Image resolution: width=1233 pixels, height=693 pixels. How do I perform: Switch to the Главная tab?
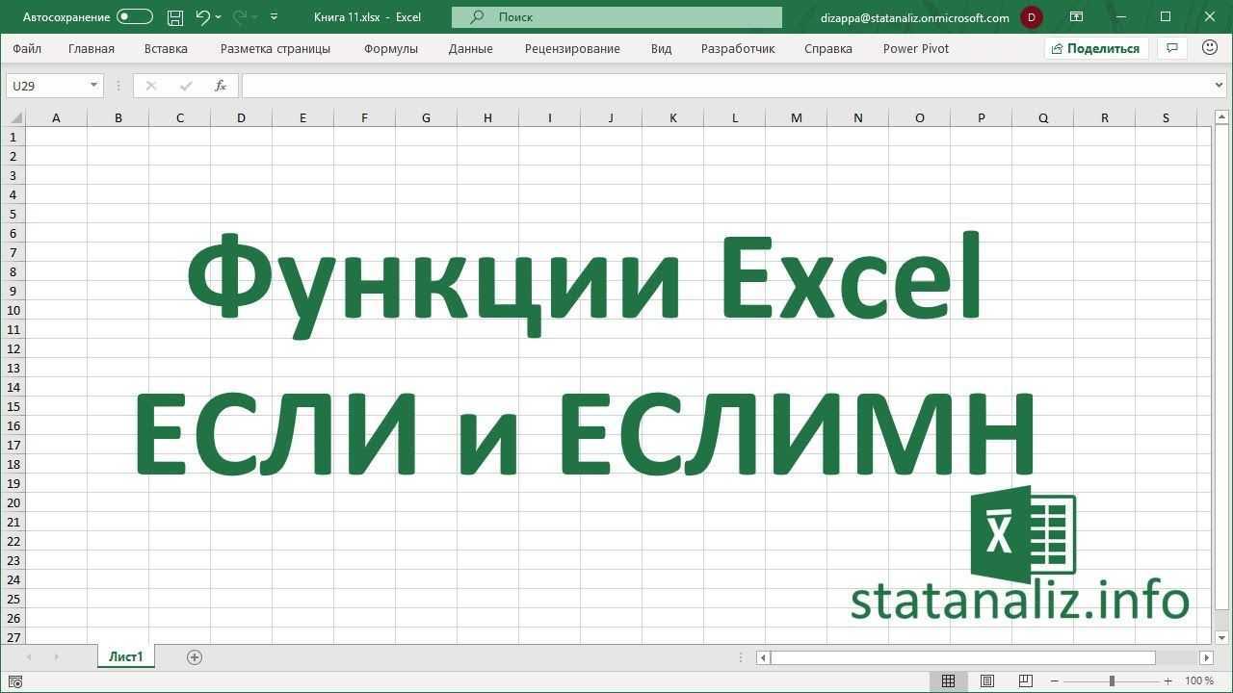click(92, 48)
